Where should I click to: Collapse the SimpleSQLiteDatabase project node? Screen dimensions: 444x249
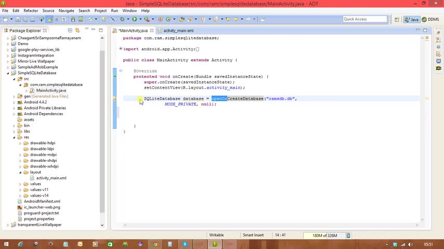click(8, 73)
